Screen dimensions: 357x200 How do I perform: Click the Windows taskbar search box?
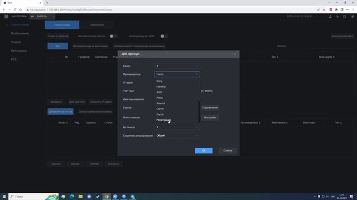click(33, 196)
